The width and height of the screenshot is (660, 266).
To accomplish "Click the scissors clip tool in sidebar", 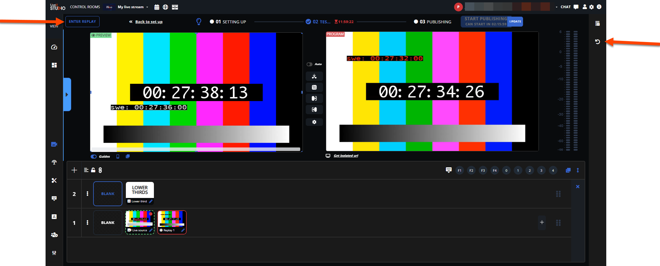I will 54,180.
